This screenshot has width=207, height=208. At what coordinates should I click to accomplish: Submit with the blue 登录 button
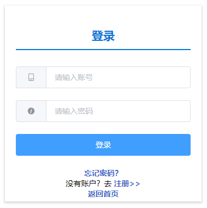pyautogui.click(x=103, y=145)
